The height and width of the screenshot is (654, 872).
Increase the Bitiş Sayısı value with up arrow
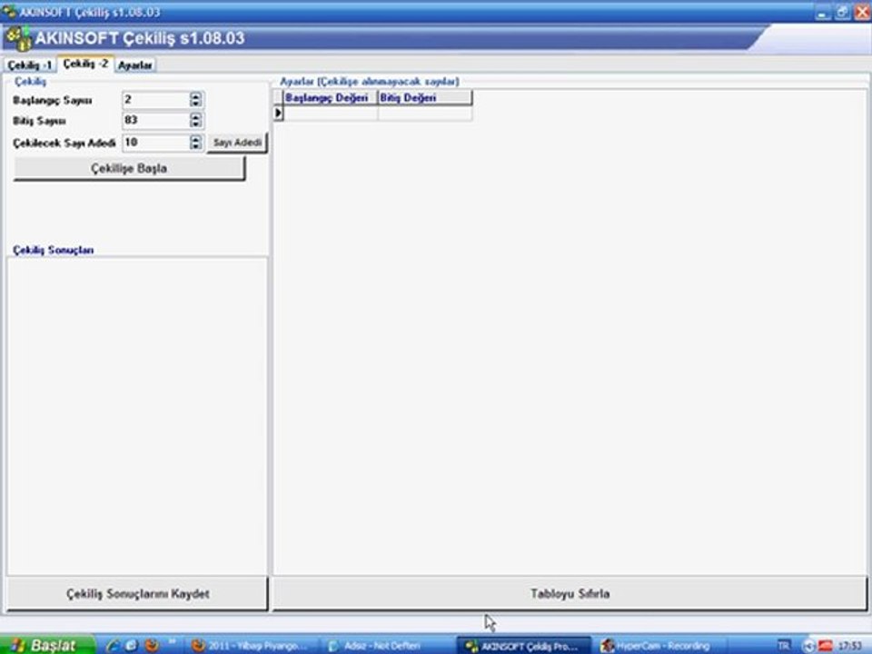(x=195, y=117)
